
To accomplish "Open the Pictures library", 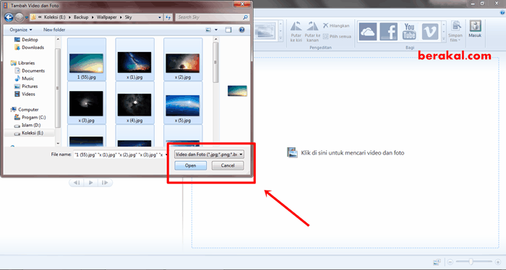I will 26,87.
